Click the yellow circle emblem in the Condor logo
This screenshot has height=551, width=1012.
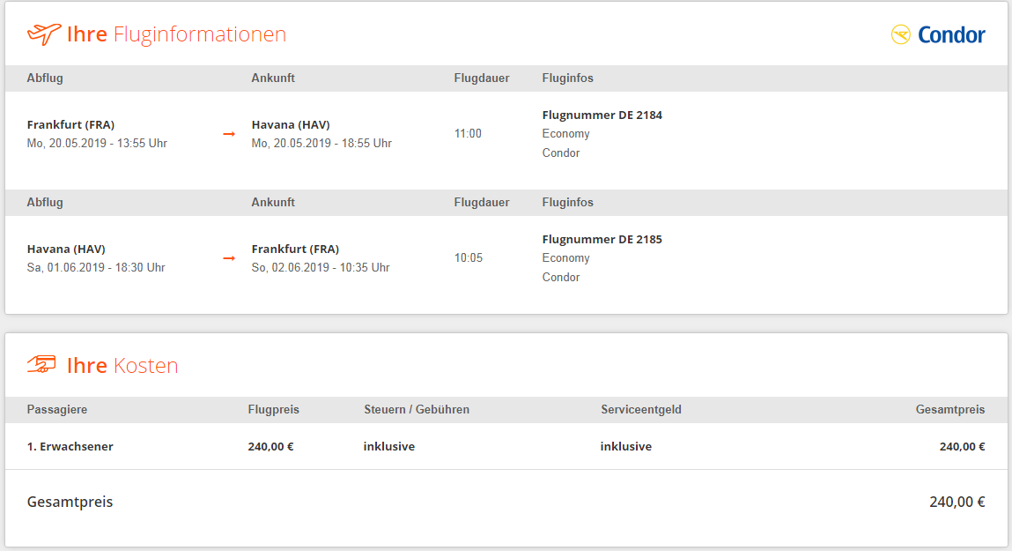coord(900,34)
